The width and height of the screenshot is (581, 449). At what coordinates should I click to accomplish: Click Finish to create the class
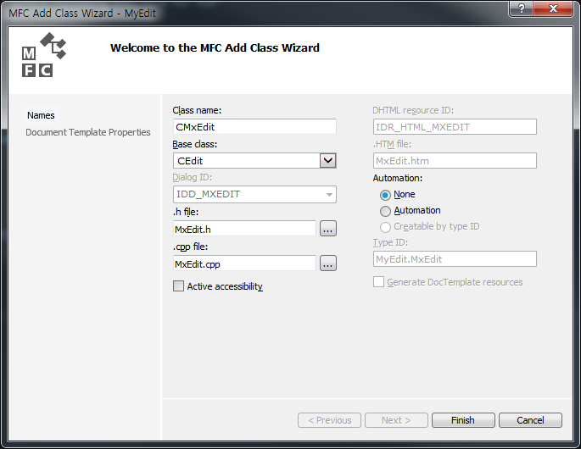coord(463,420)
